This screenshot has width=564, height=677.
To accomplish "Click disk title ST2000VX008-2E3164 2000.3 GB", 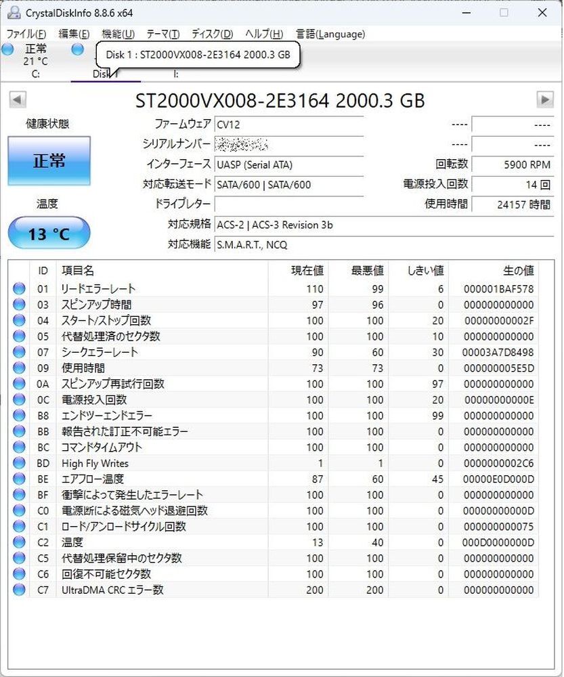I will 280,101.
